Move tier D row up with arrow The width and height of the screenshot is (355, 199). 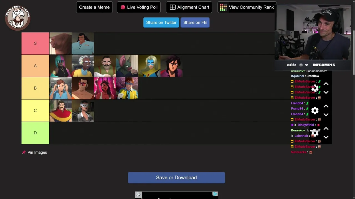(x=326, y=129)
